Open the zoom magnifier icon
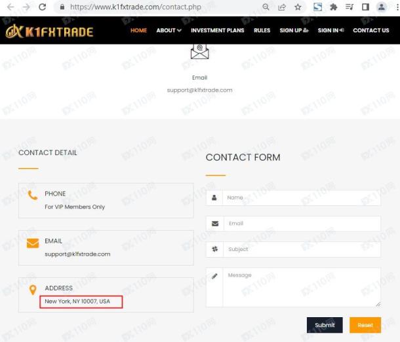This screenshot has height=342, width=400. pyautogui.click(x=266, y=7)
